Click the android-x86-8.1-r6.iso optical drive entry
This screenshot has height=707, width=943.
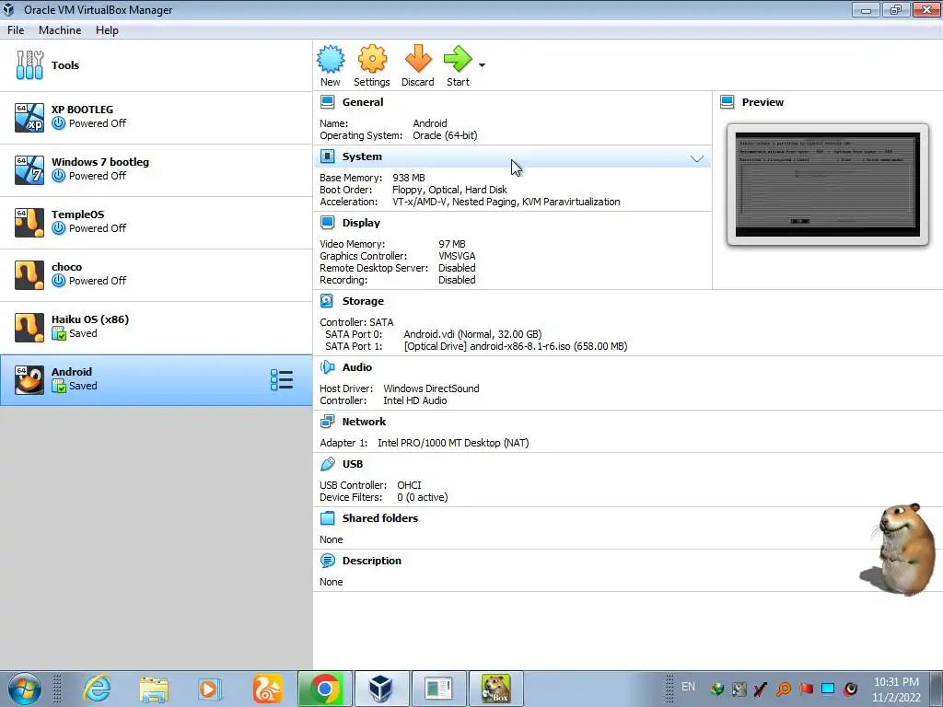point(516,346)
